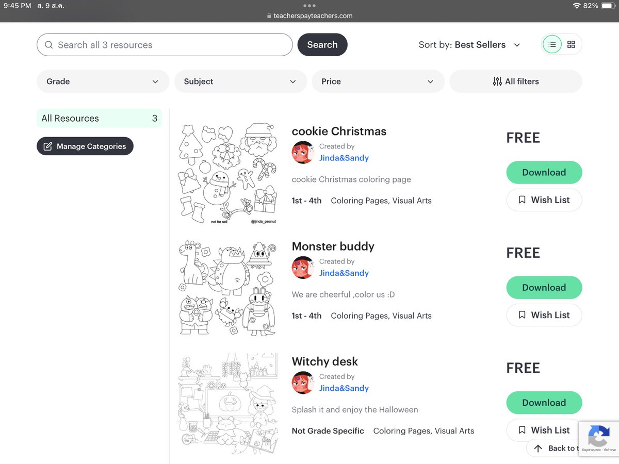Tap the three-dot multitasking menu at top
This screenshot has height=464, width=619.
coord(309,6)
